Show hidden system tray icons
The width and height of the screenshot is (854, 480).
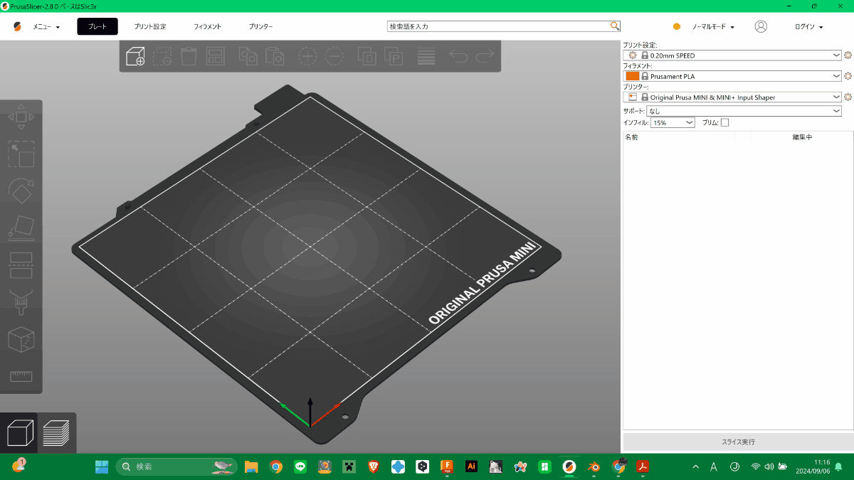(695, 466)
